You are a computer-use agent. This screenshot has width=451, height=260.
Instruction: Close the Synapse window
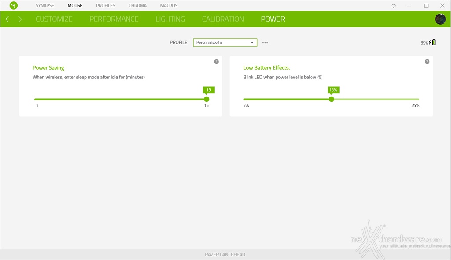tap(442, 6)
